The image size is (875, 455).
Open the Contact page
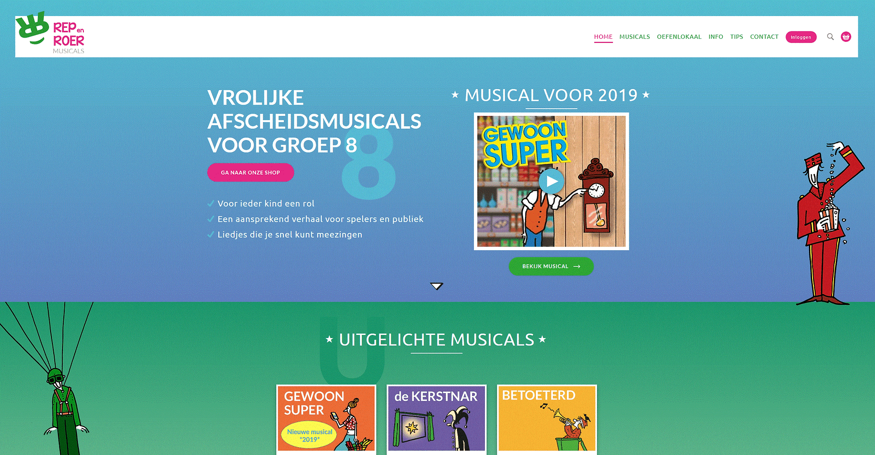point(764,37)
